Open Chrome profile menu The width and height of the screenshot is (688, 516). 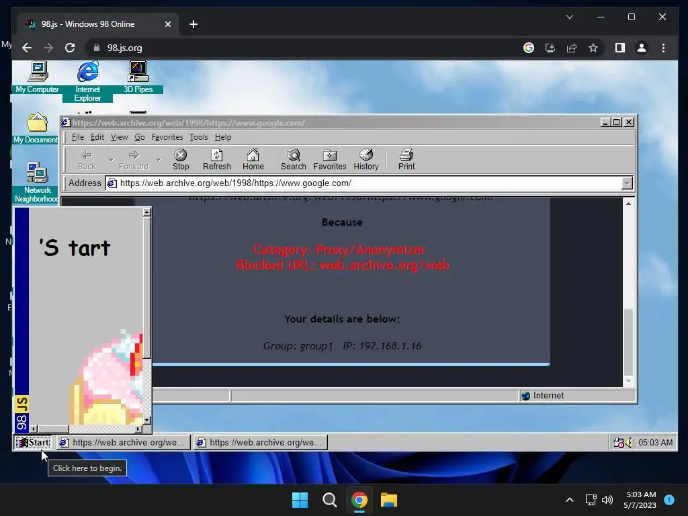point(642,48)
